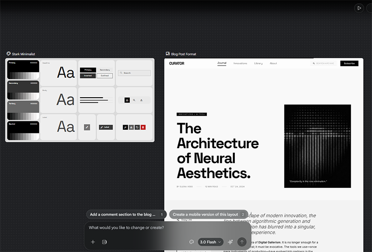The width and height of the screenshot is (372, 252).
Task: Click the pencil edit icon tile
Action: point(87,127)
